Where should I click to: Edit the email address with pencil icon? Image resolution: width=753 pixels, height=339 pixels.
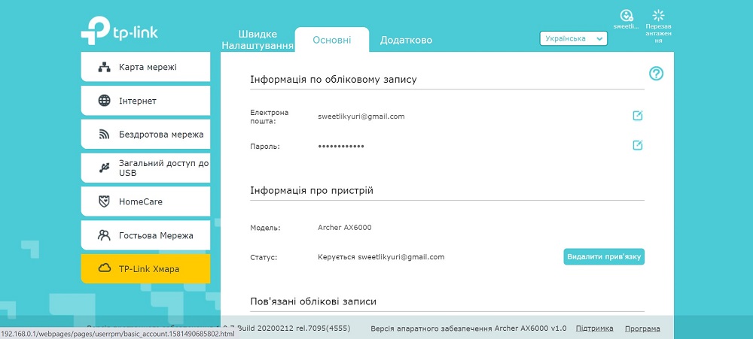coord(637,116)
